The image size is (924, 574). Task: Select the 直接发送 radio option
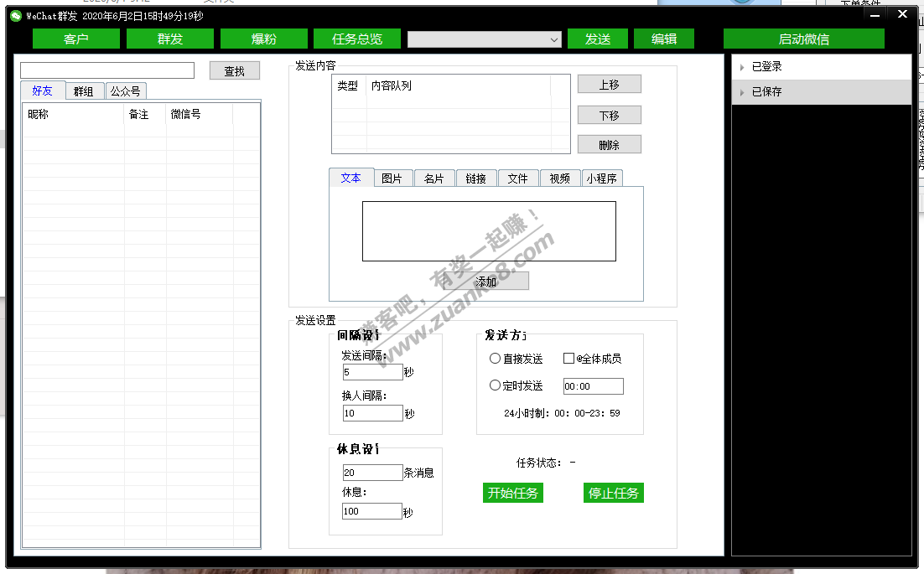click(495, 359)
